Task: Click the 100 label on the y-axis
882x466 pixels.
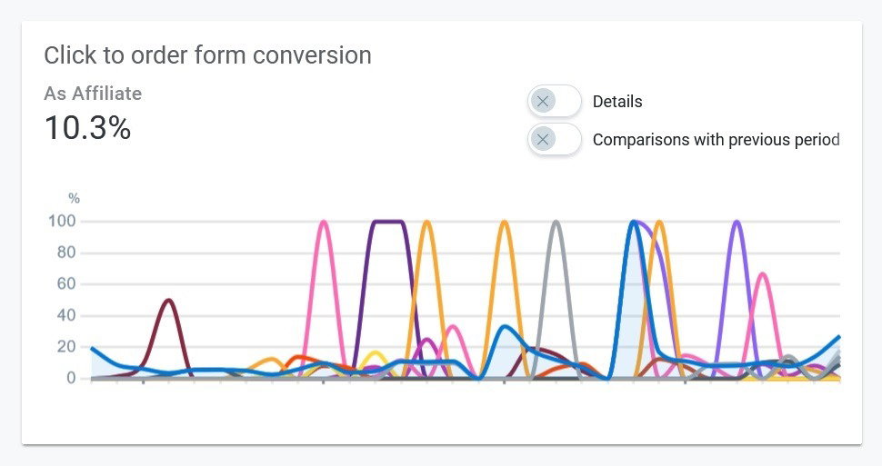Action: coord(62,221)
